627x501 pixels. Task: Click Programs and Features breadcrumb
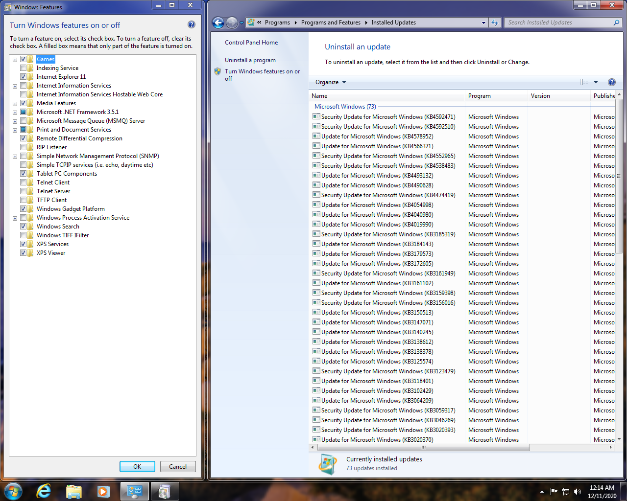coord(331,23)
